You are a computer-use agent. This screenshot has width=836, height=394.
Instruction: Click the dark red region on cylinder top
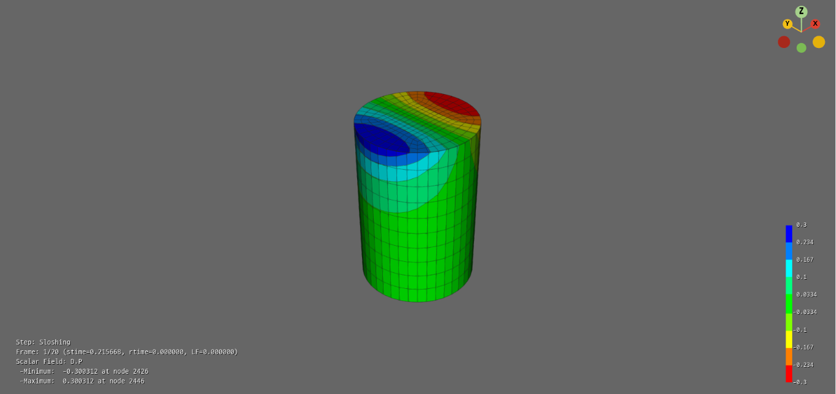point(452,103)
